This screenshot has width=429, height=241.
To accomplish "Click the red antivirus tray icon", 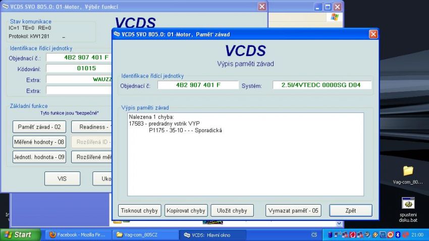I will (353, 235).
